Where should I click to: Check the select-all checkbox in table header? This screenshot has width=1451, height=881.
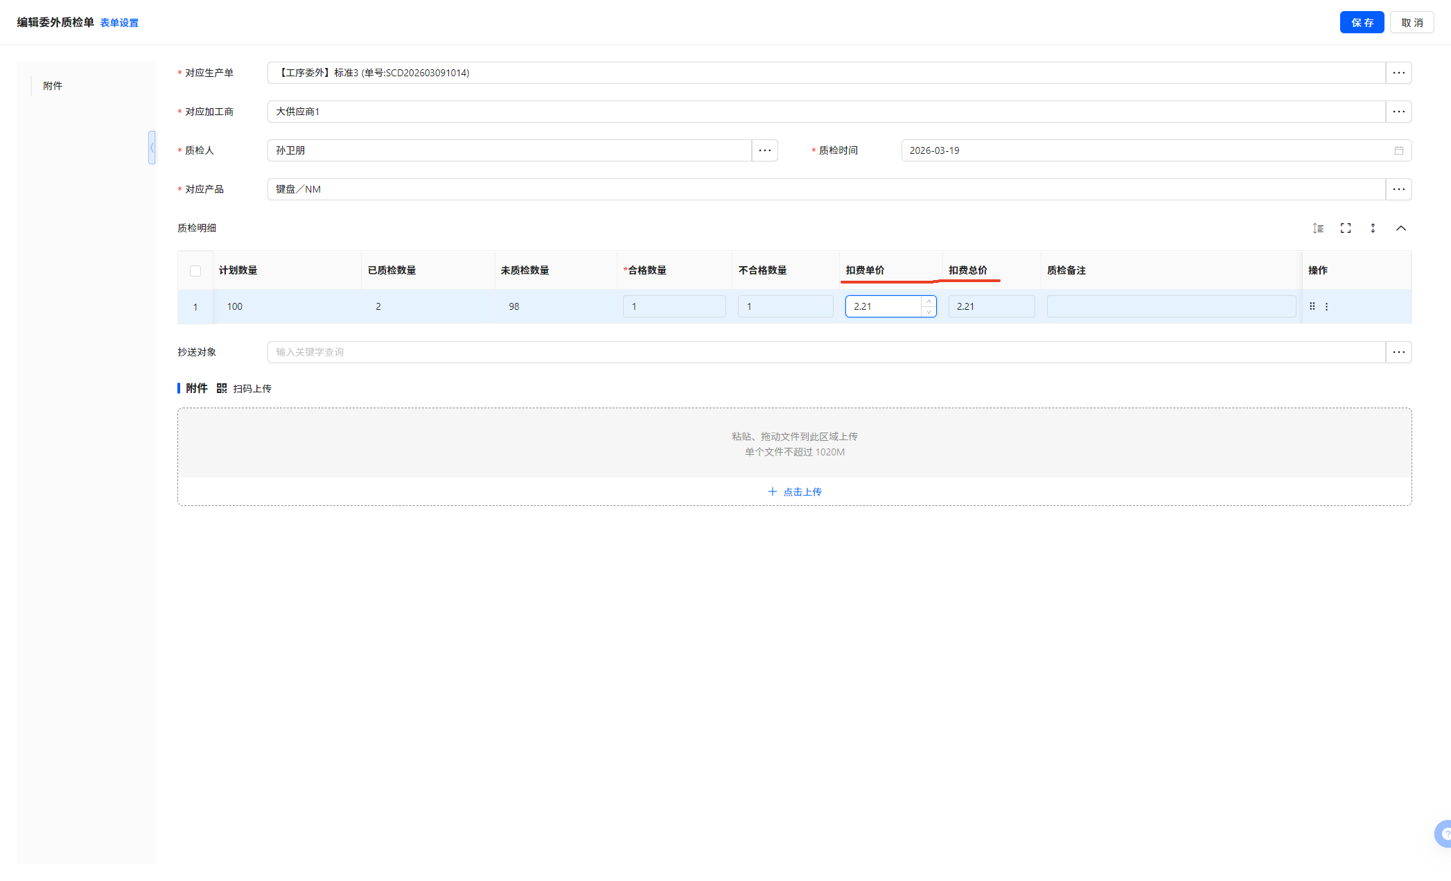[195, 271]
